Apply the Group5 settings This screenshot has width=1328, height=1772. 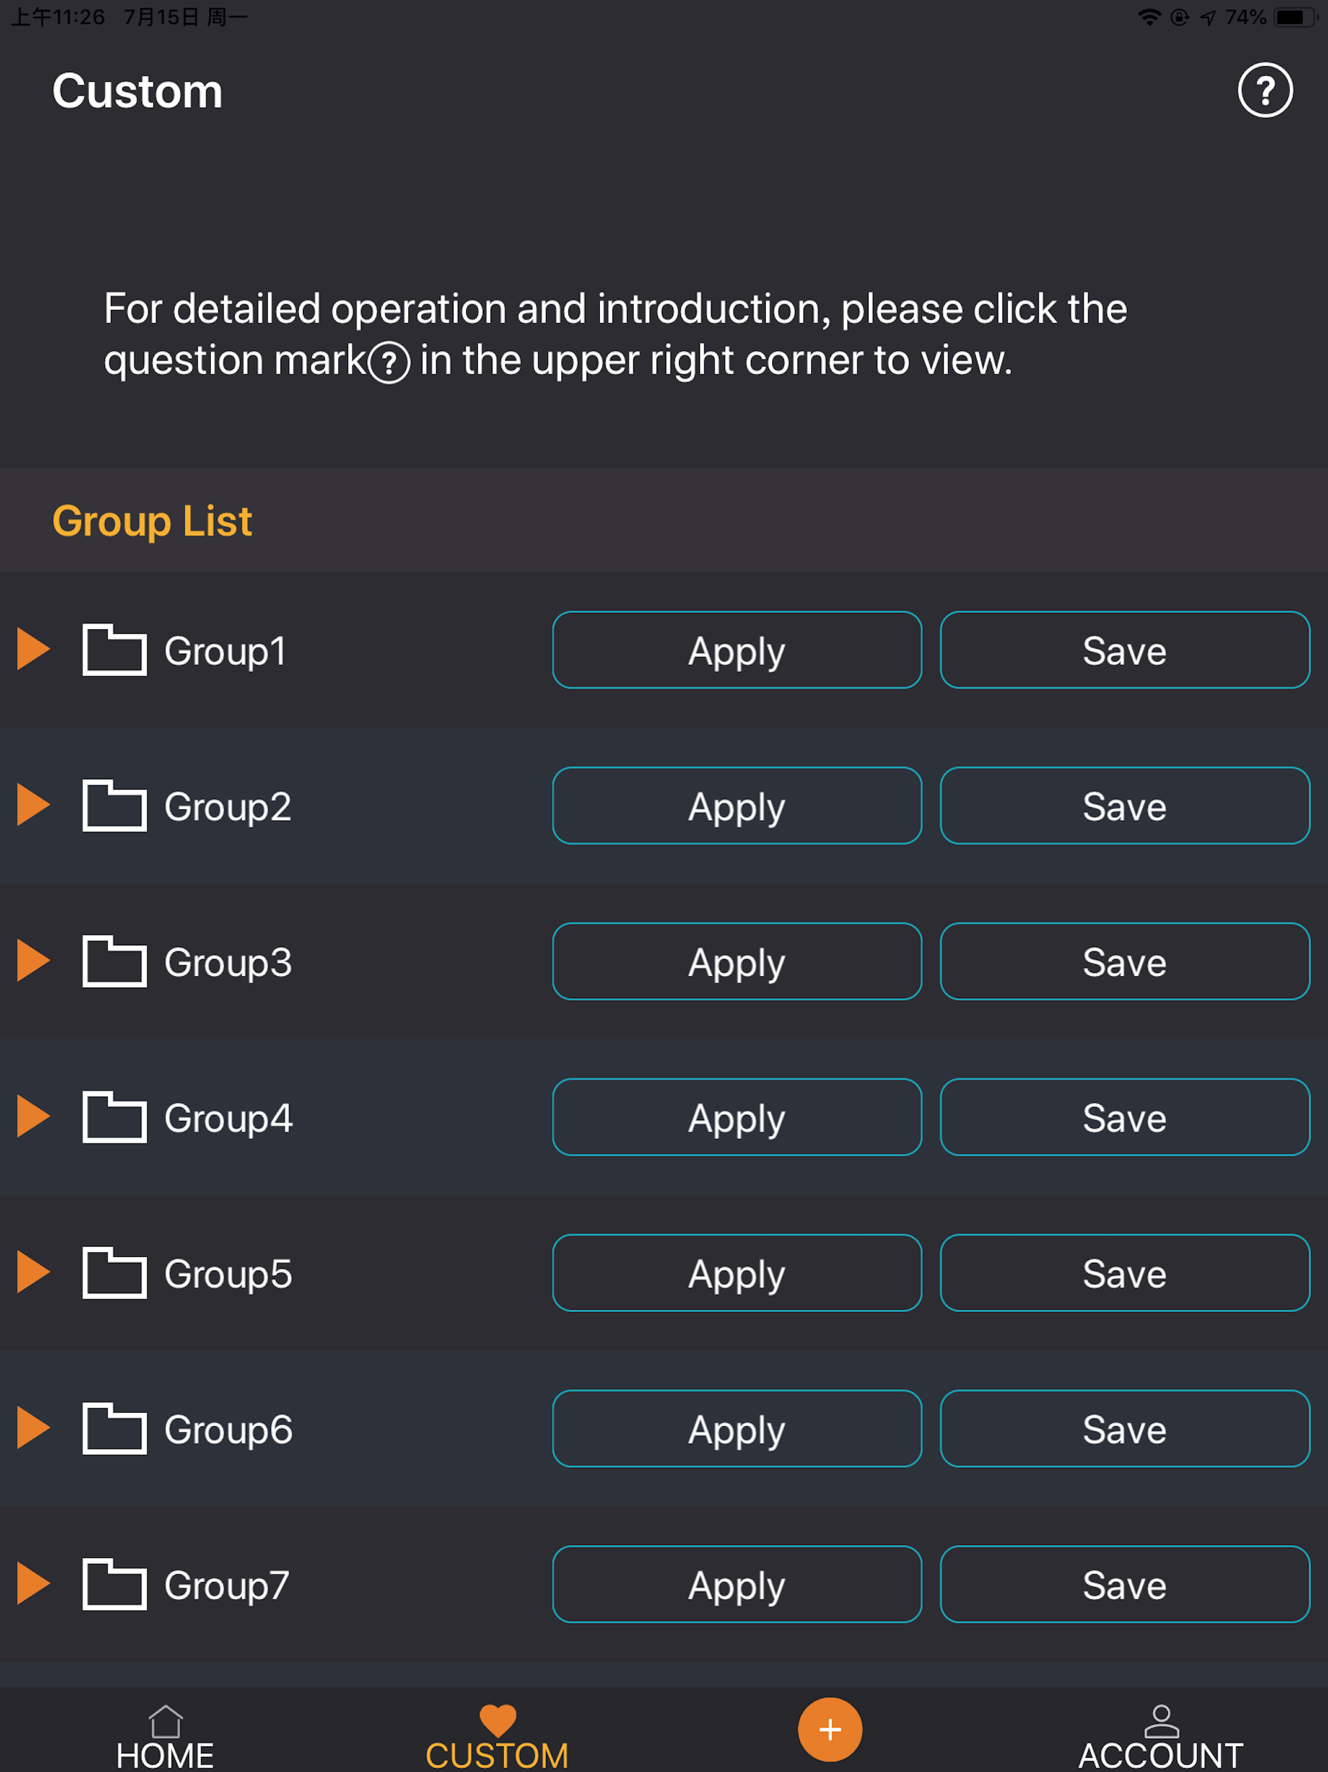[737, 1273]
